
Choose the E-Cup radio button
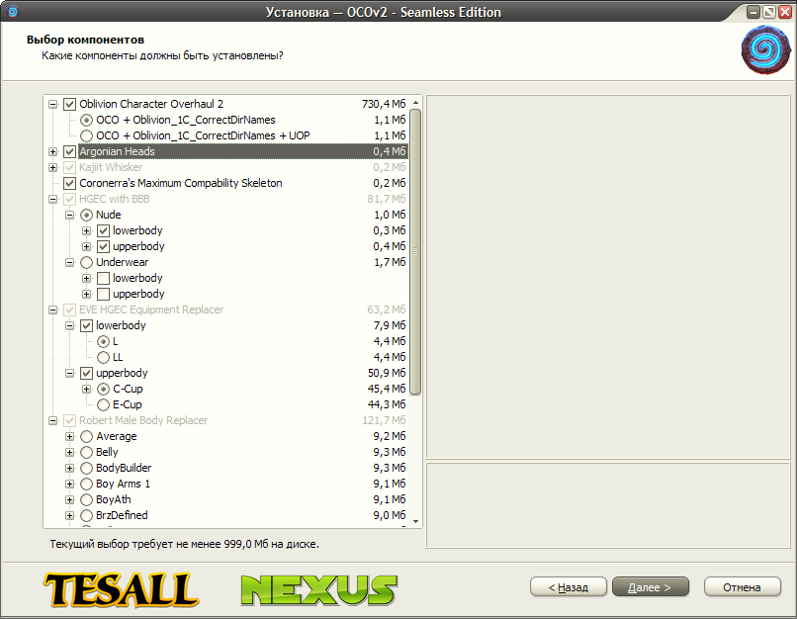coord(103,404)
